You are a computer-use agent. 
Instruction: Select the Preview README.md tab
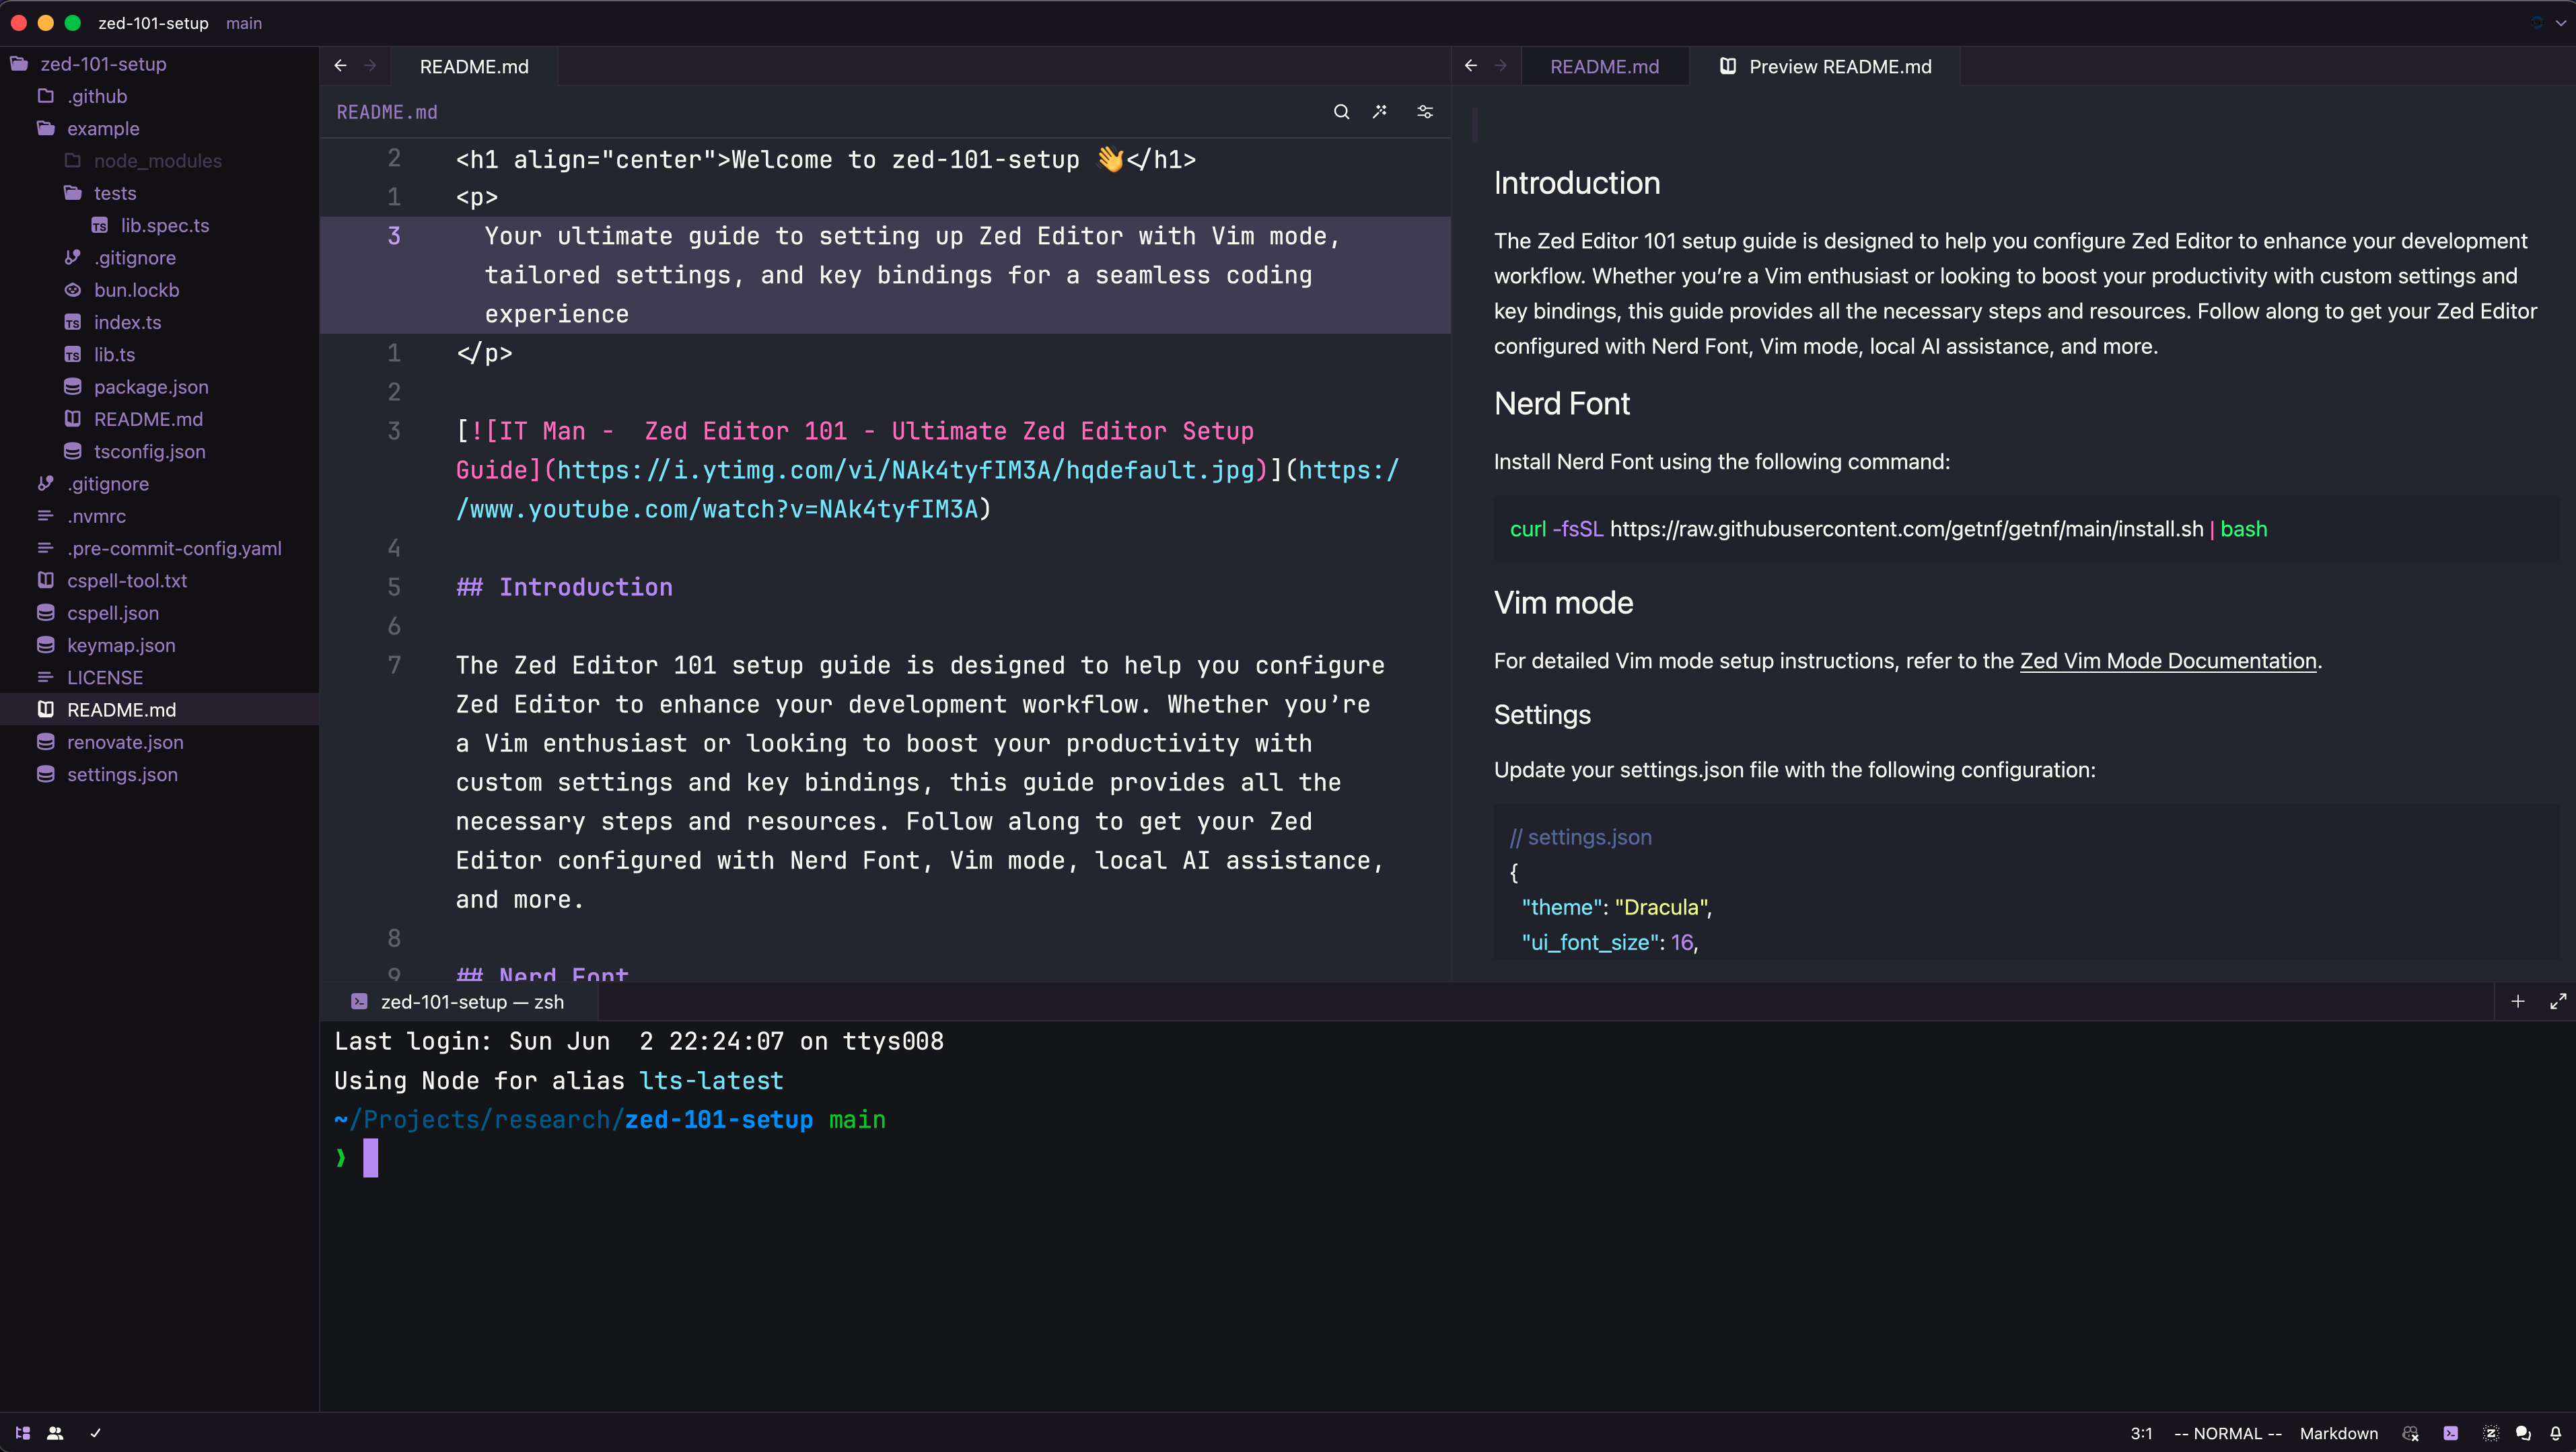(1826, 66)
